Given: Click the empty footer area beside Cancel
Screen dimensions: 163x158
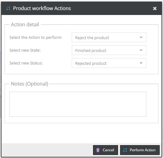Looking at the screenshot, I should click(x=47, y=150).
